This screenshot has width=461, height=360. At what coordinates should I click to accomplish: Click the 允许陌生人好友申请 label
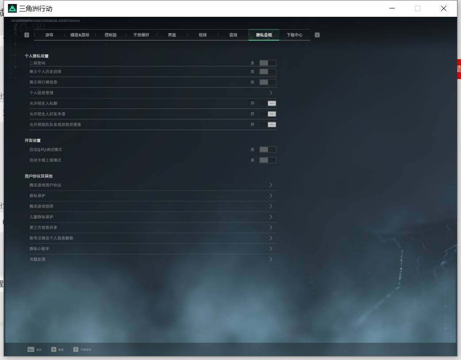click(x=47, y=114)
